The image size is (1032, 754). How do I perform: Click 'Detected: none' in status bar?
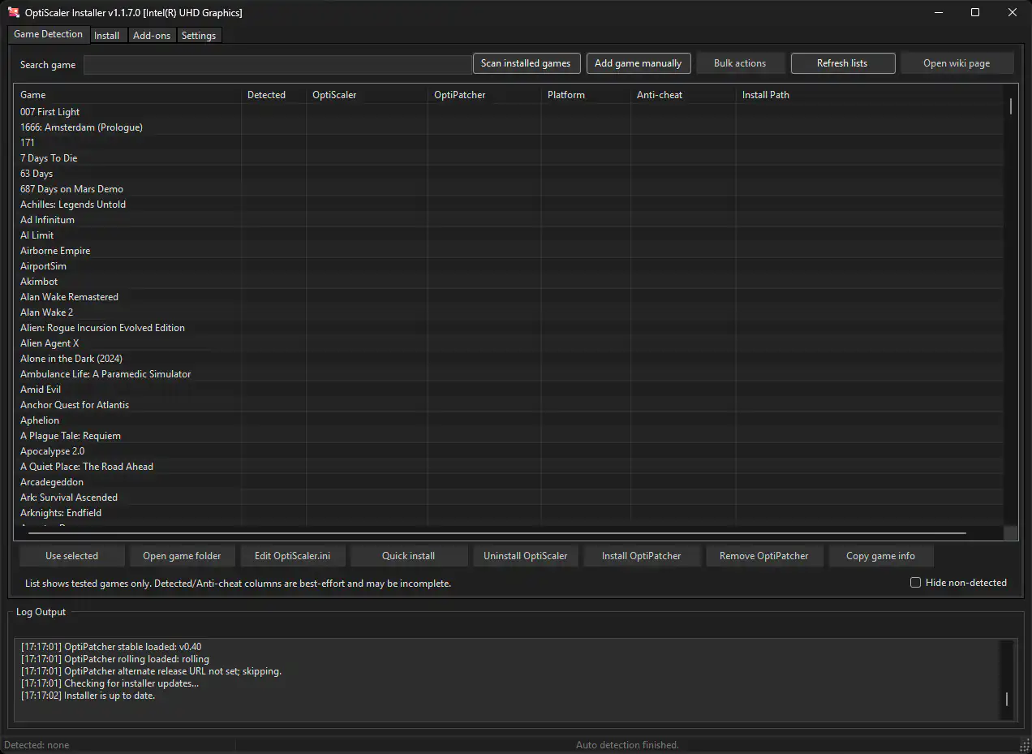pos(37,745)
